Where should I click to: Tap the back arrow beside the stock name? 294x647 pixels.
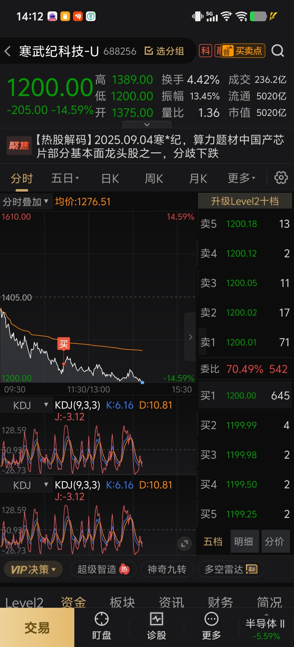click(x=7, y=51)
